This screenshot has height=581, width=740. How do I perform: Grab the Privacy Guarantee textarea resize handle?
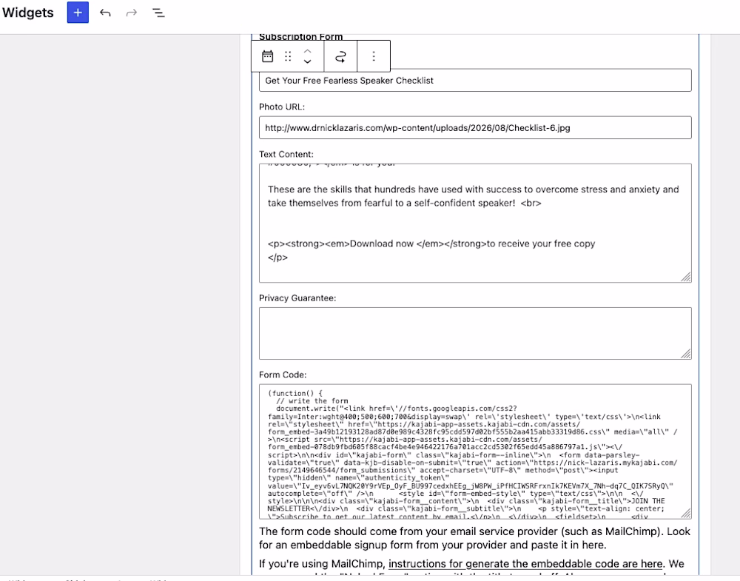point(686,354)
